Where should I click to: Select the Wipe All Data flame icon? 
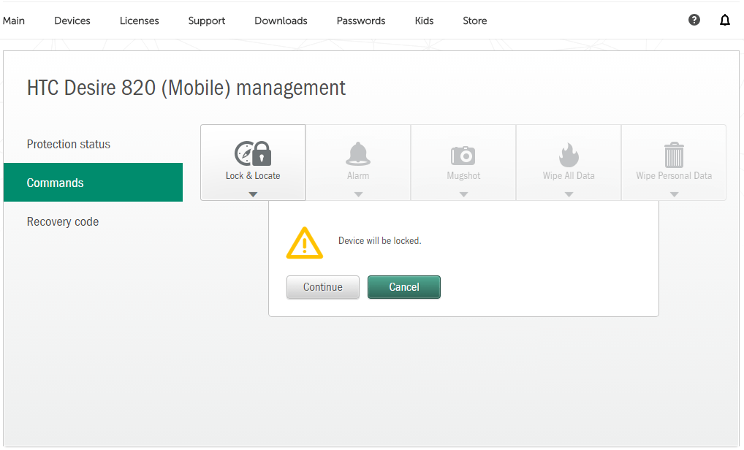click(569, 155)
